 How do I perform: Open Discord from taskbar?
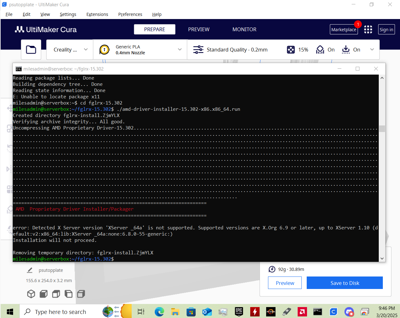[349, 311]
